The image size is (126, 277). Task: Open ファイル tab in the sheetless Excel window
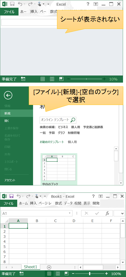[9, 12]
